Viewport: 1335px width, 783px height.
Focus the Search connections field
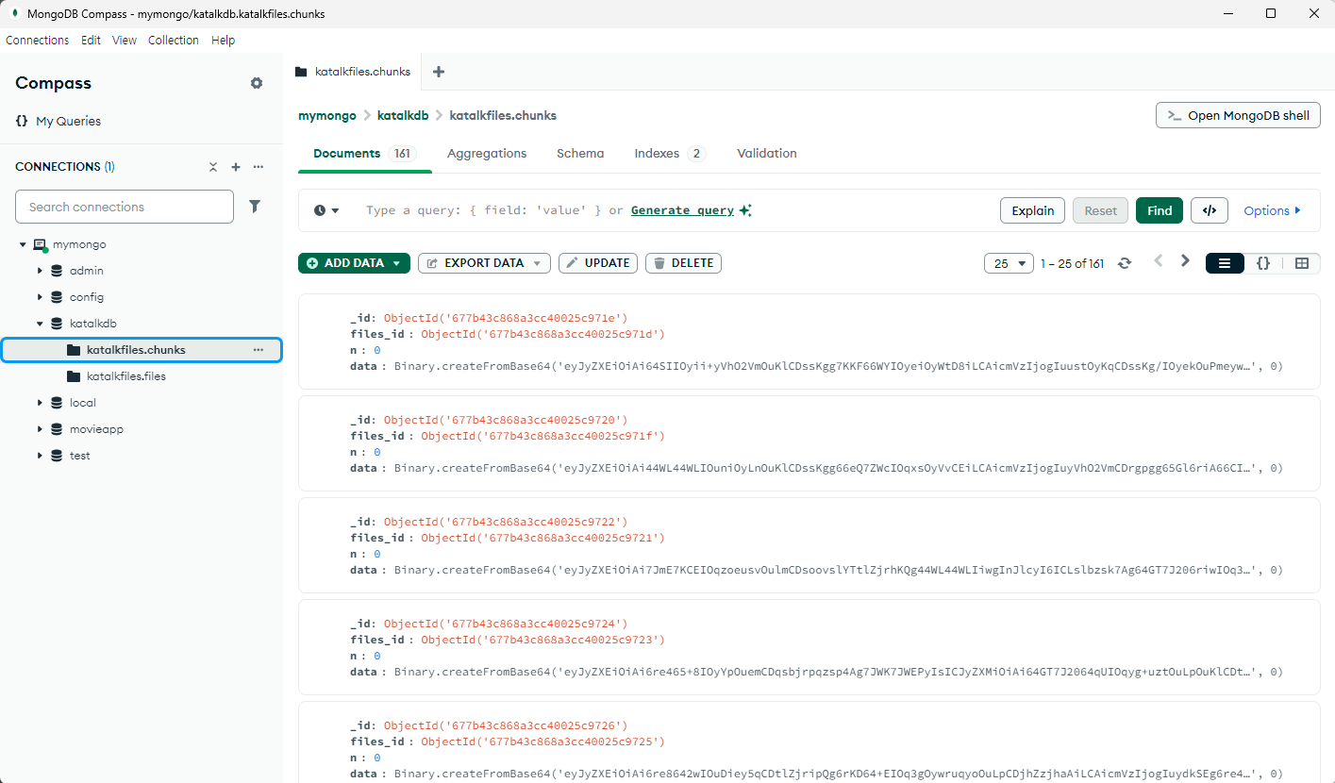[x=125, y=207]
